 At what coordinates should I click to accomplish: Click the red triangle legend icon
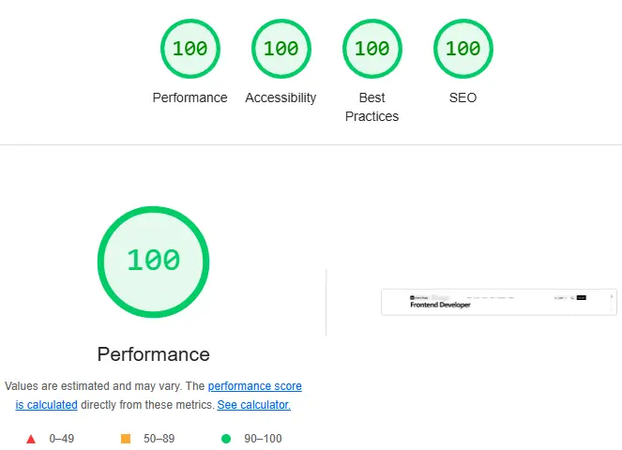31,438
